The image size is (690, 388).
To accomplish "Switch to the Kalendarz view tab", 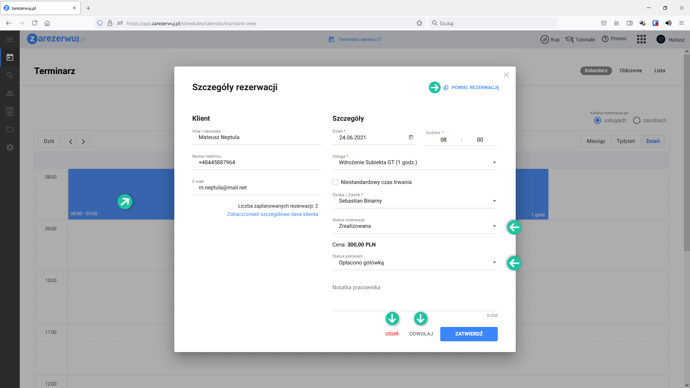I will (x=596, y=71).
